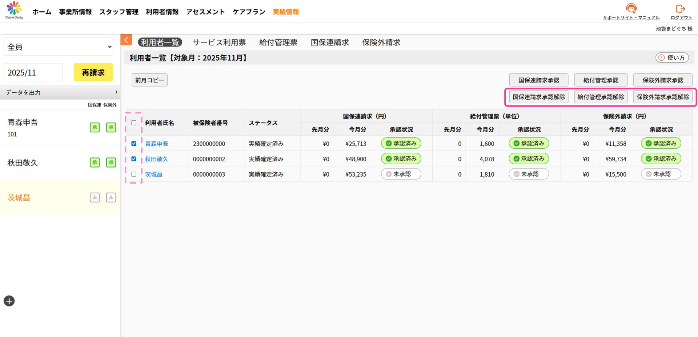Expand the データを出力 section

pyautogui.click(x=60, y=93)
